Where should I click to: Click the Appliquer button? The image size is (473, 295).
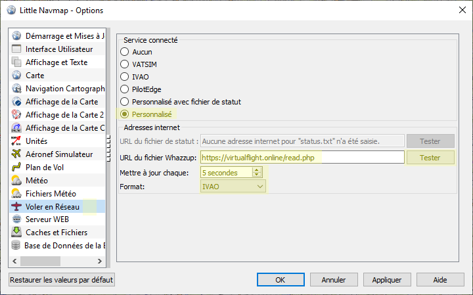[386, 280]
